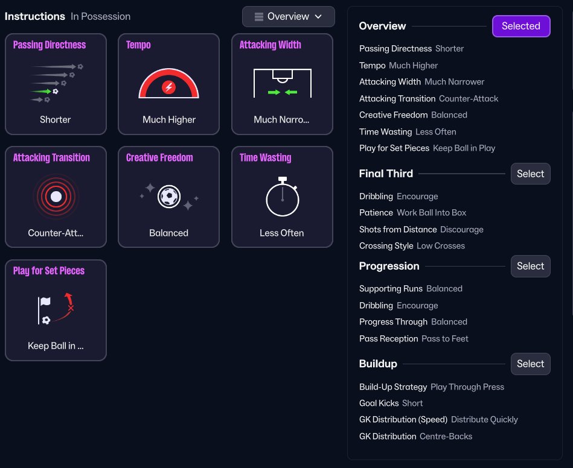Select the Progression instruction group
This screenshot has height=468, width=573.
pos(530,266)
